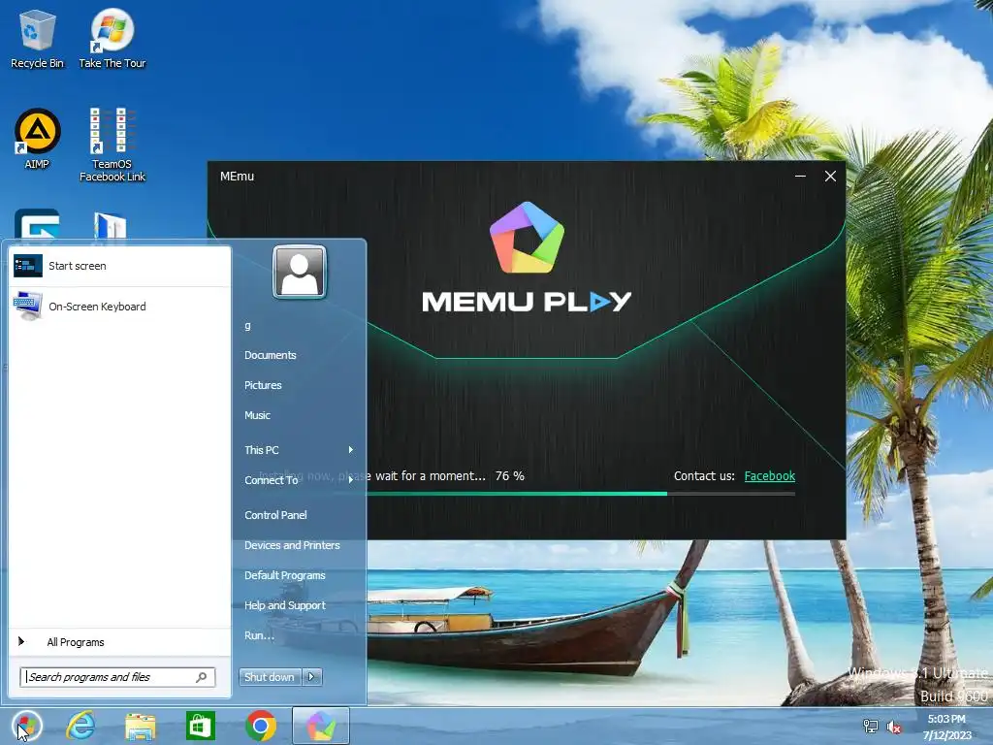Expand the This PC submenu arrow
This screenshot has height=745, width=993.
(350, 450)
